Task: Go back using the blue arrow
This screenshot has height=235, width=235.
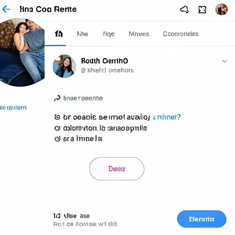Action: 6,9
